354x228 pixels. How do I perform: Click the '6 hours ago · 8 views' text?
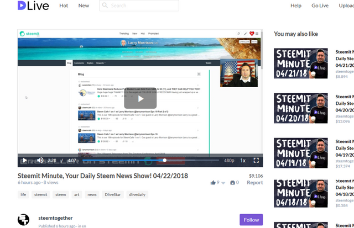click(38, 182)
